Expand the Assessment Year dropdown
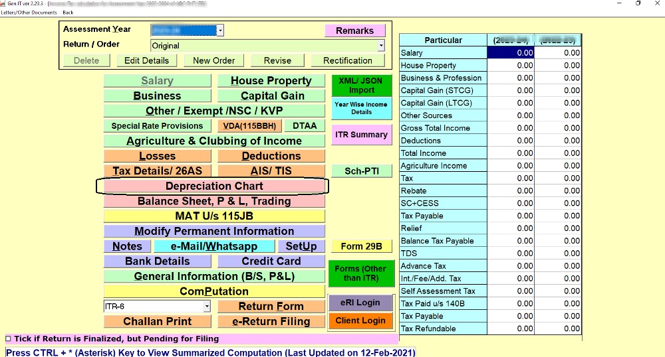This screenshot has width=665, height=357. coord(220,31)
